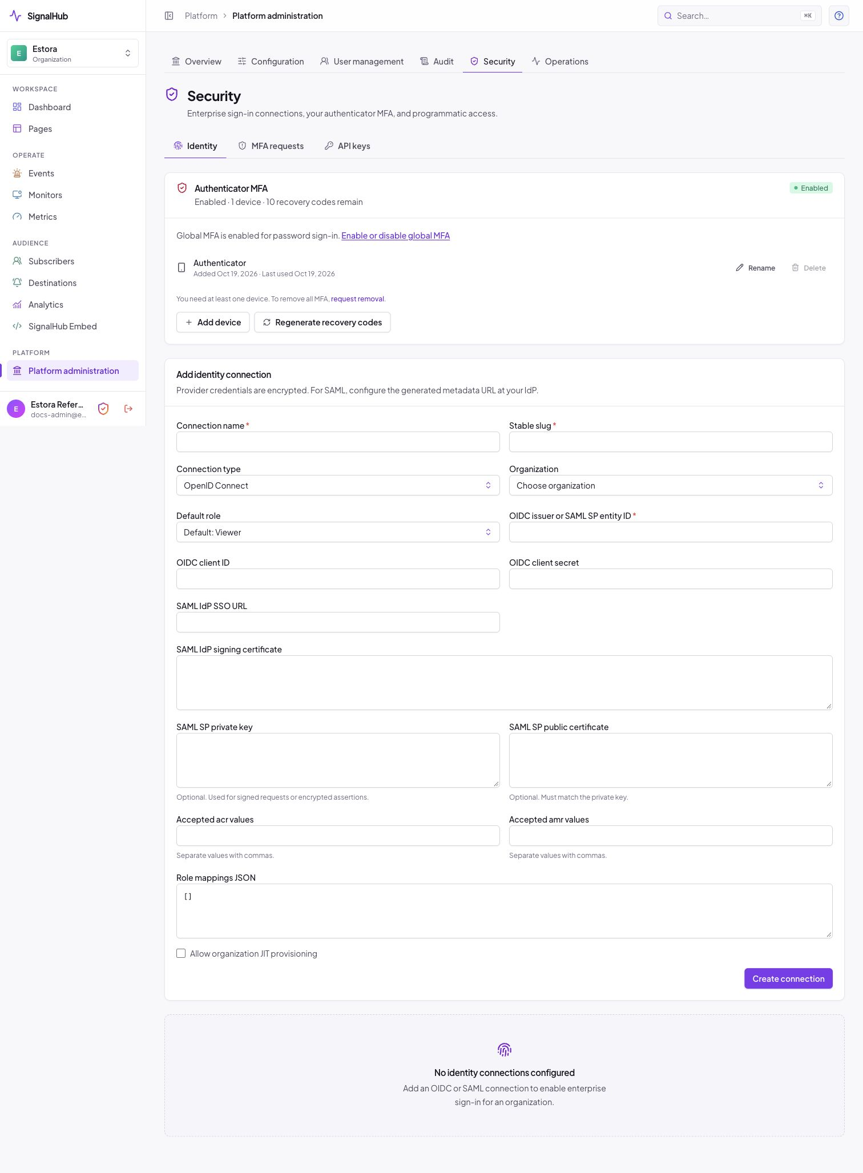Click the SignalHub logo icon
Viewport: 863px width, 1173px height.
point(15,16)
